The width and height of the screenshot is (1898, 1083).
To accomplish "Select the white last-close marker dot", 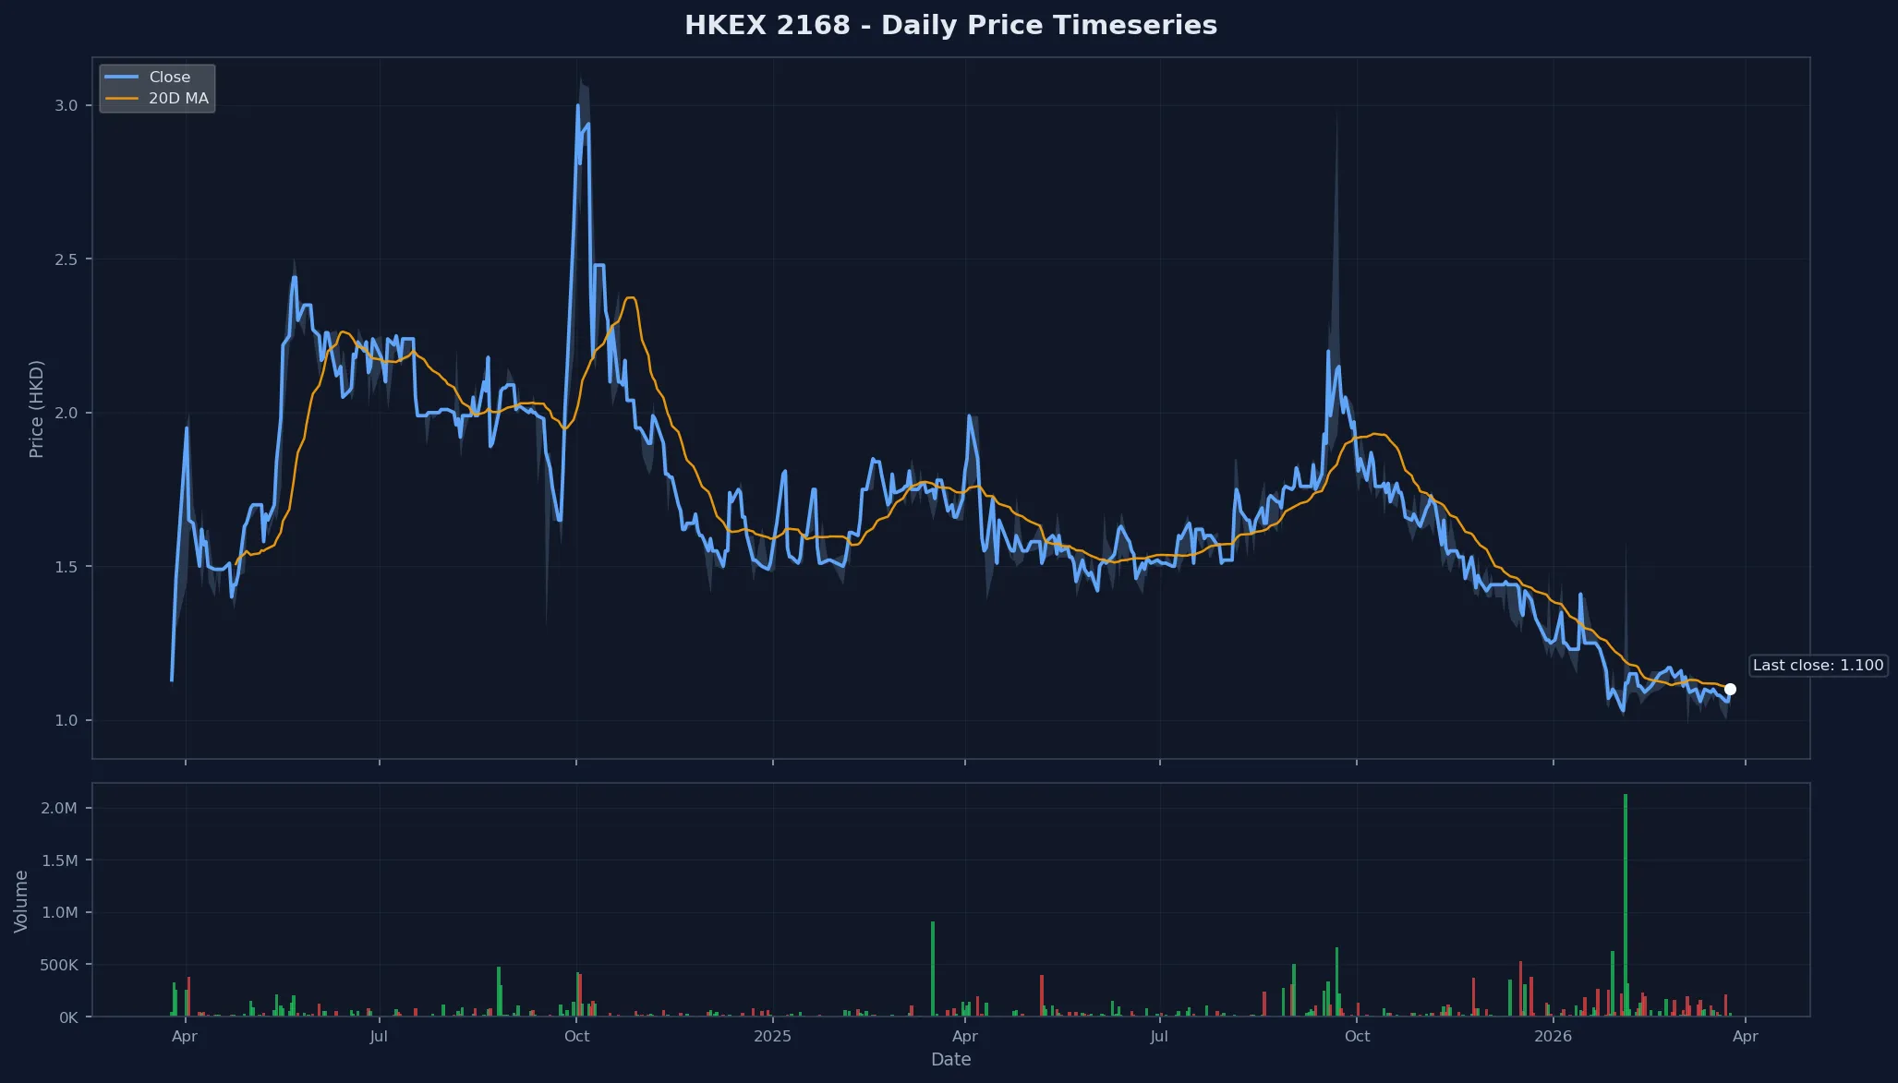I will tap(1730, 689).
